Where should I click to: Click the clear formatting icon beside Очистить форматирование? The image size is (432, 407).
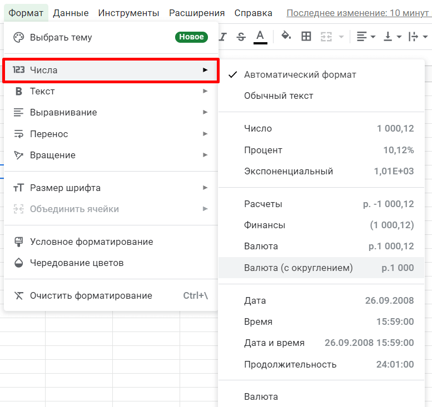click(19, 295)
